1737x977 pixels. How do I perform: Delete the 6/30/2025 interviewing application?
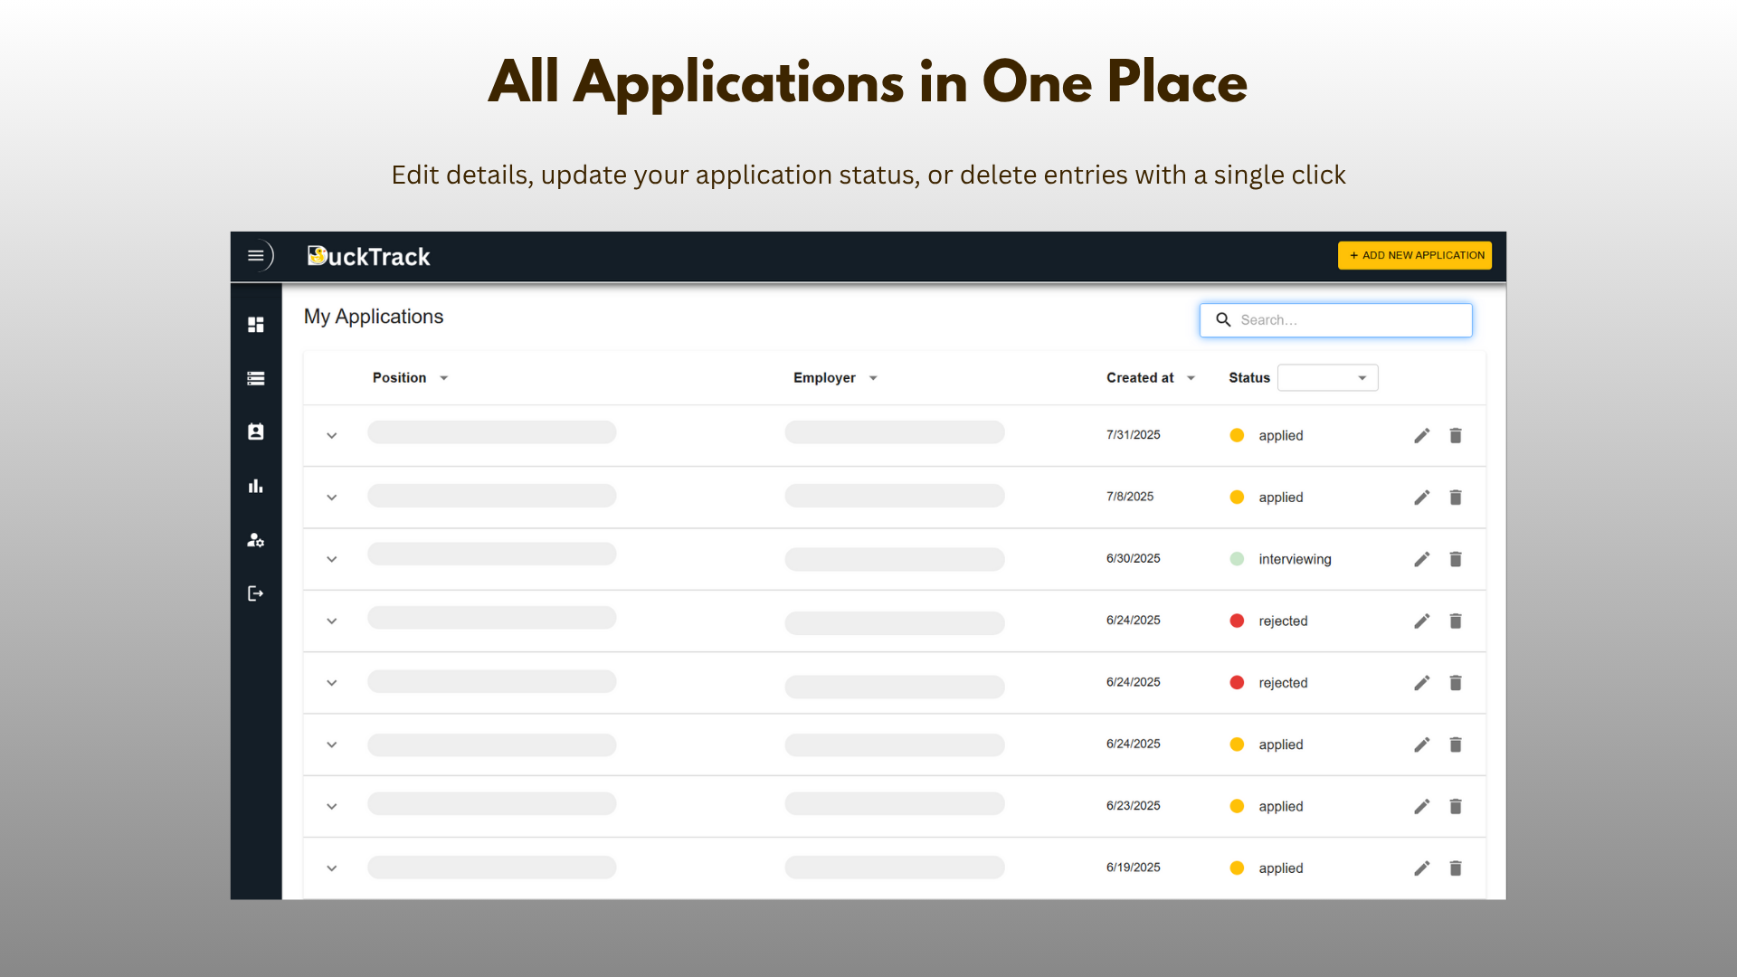pos(1456,559)
